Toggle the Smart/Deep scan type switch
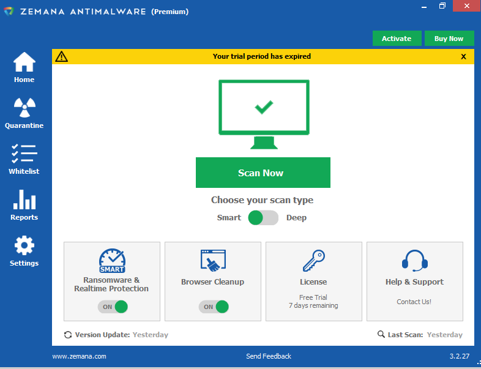481x369 pixels. click(x=263, y=218)
